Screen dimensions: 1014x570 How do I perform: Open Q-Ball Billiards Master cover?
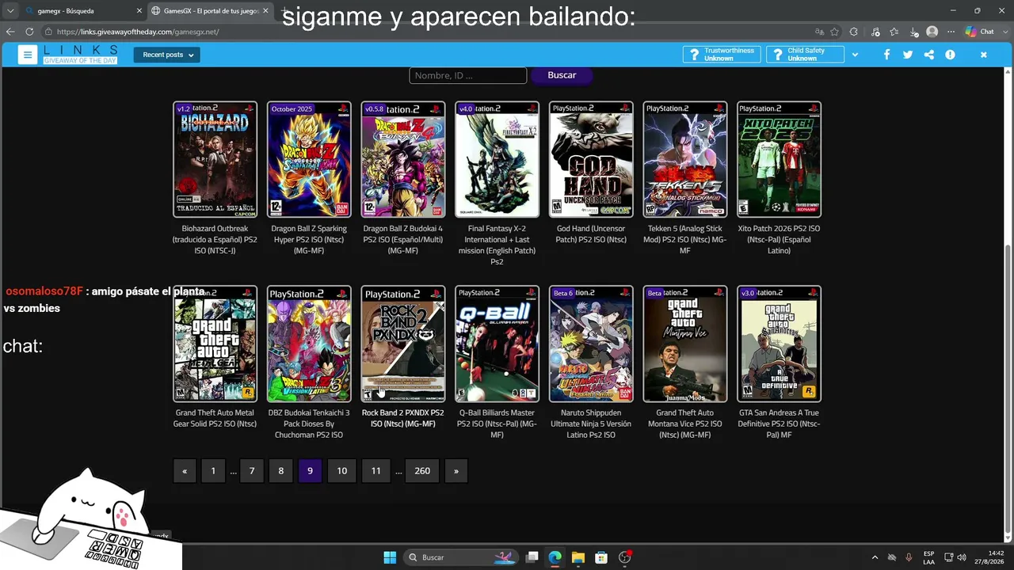(x=497, y=344)
